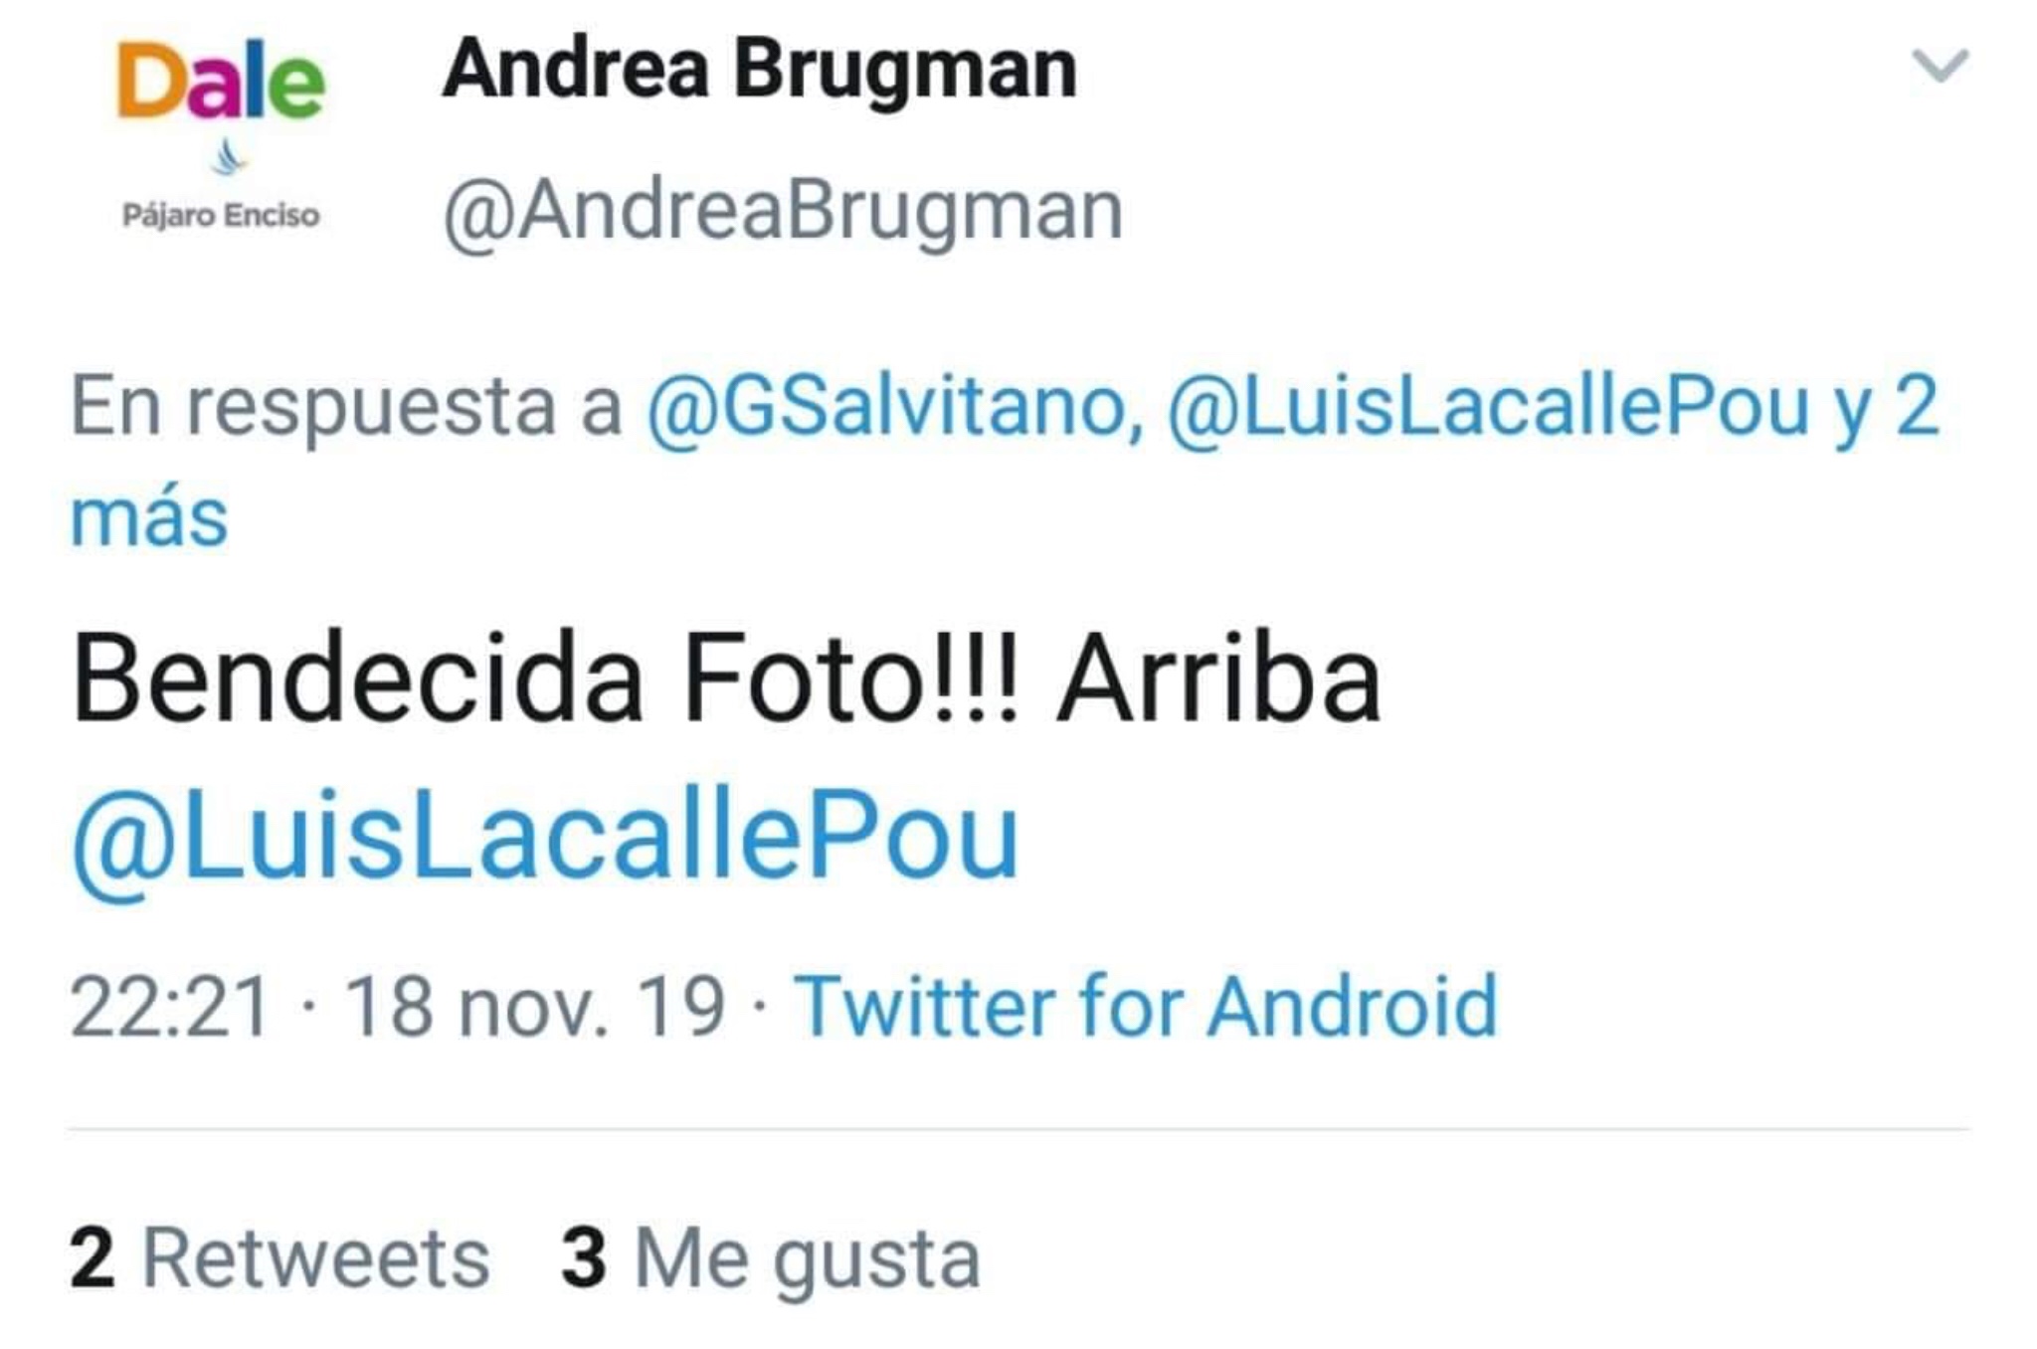The height and width of the screenshot is (1349, 2037).
Task: Click the divider line above the retweet counts
Action: [1018, 1129]
